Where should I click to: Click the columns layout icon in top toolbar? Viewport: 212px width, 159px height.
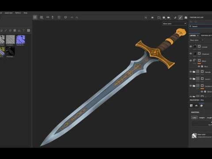[42, 17]
